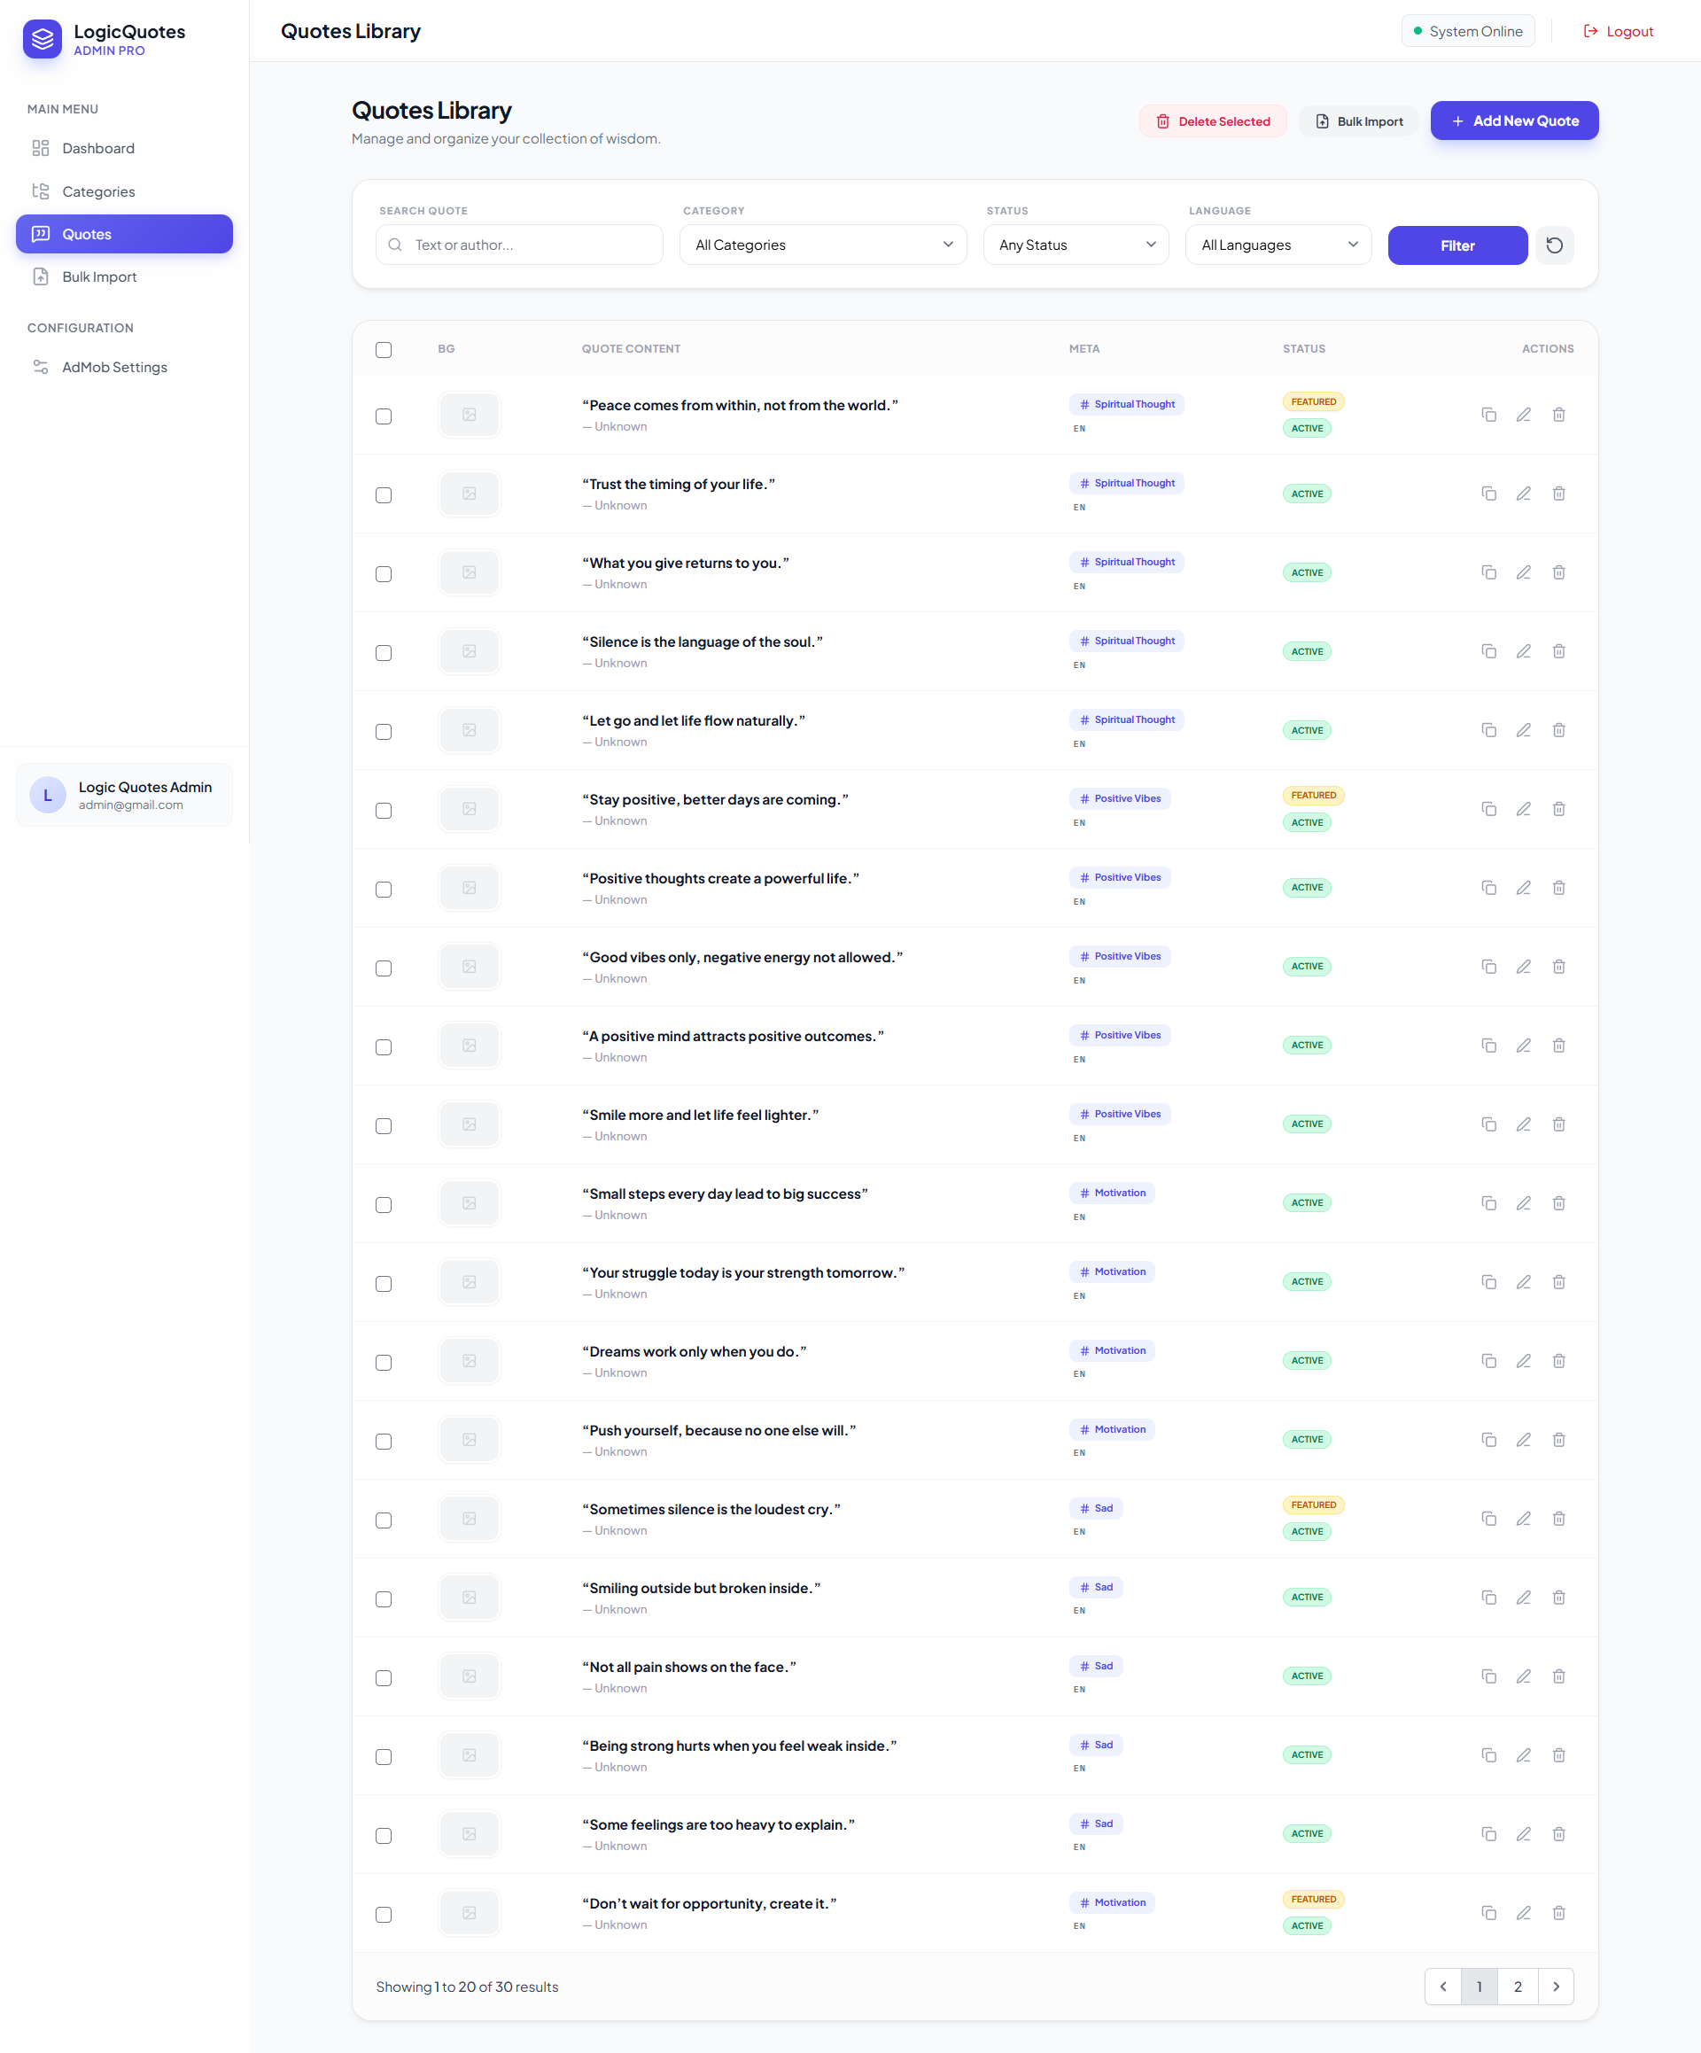
Task: Click the Add New Quote button
Action: coord(1513,121)
